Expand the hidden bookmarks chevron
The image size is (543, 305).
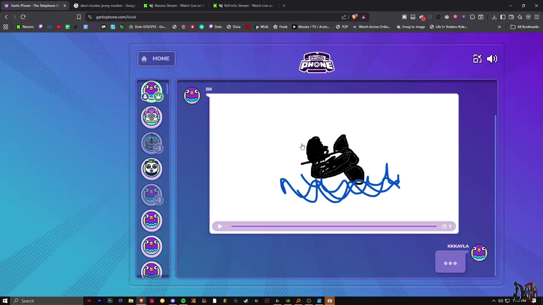tap(499, 27)
